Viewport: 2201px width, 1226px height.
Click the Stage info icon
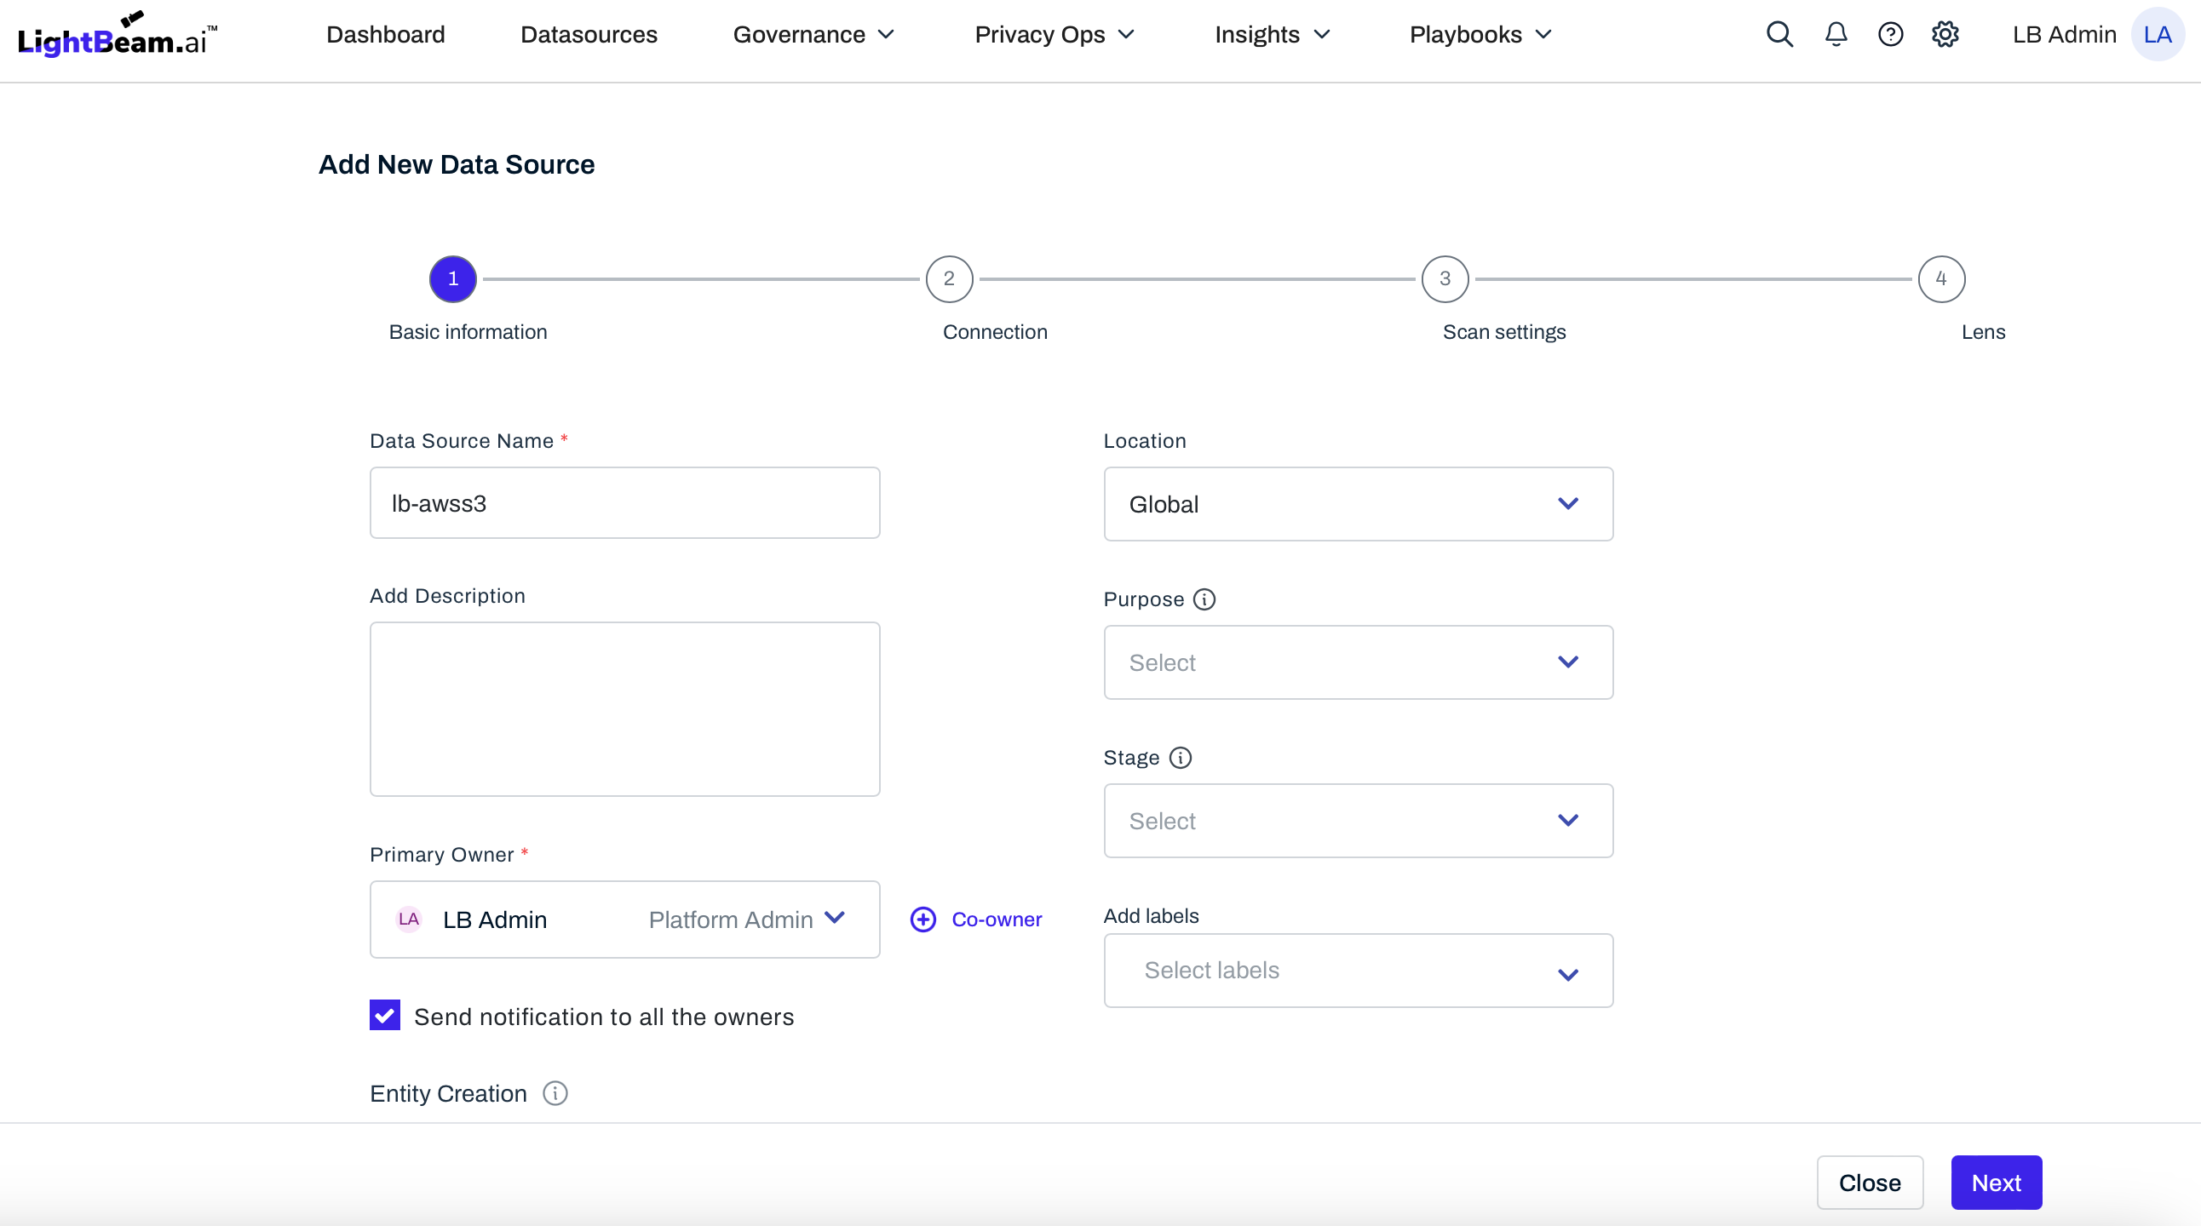click(1180, 757)
